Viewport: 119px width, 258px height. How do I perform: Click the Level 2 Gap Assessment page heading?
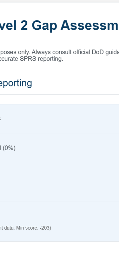[59, 26]
